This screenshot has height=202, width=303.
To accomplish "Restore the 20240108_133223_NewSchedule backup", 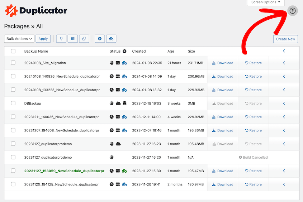I will (254, 90).
